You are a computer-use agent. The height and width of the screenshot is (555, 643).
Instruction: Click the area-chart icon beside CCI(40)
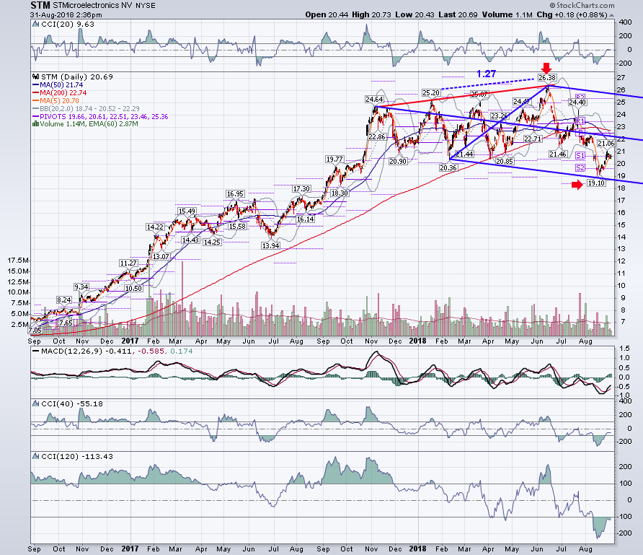tap(35, 404)
